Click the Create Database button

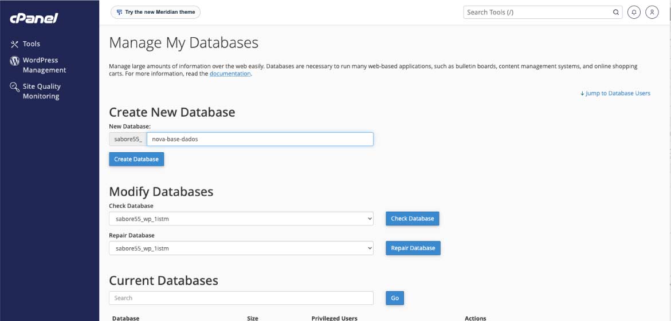tap(136, 159)
